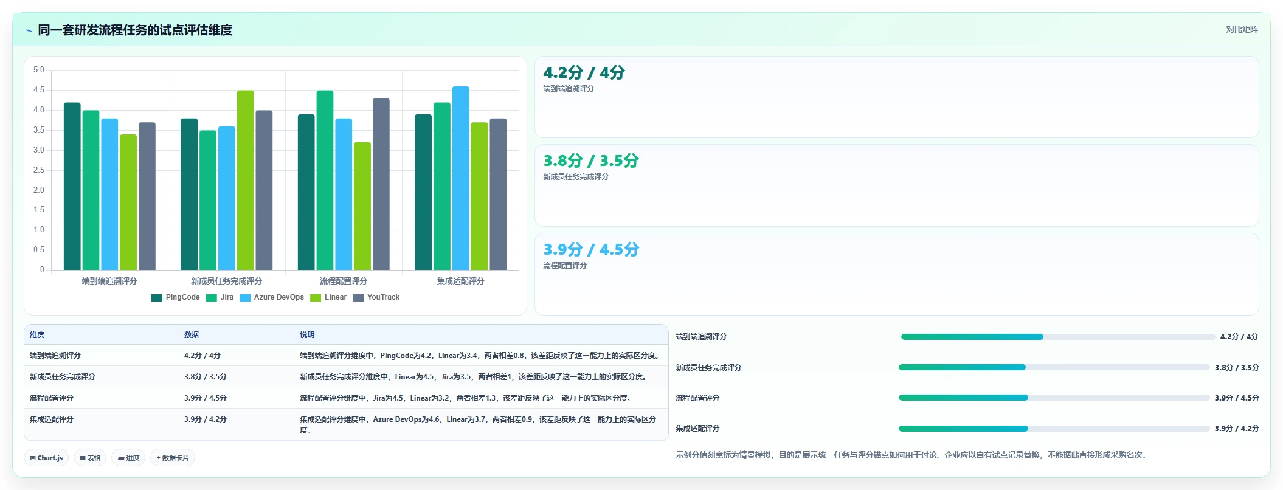The height and width of the screenshot is (490, 1283).
Task: Click table value 3.9分 / 4.2分
Action: click(206, 419)
